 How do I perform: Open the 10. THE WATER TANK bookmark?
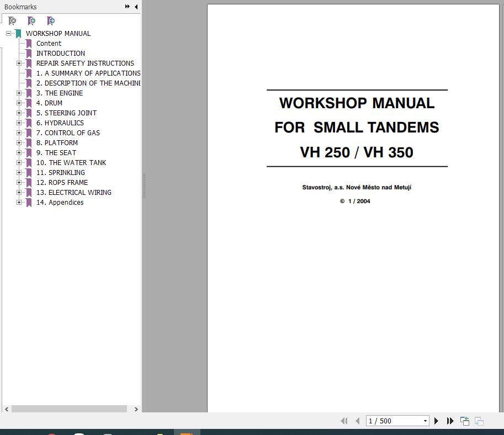click(x=71, y=163)
